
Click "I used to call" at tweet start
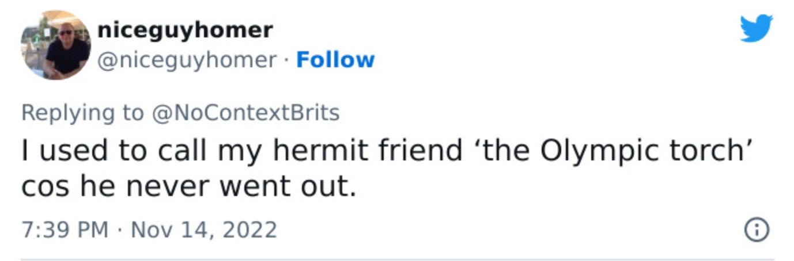coord(105,151)
